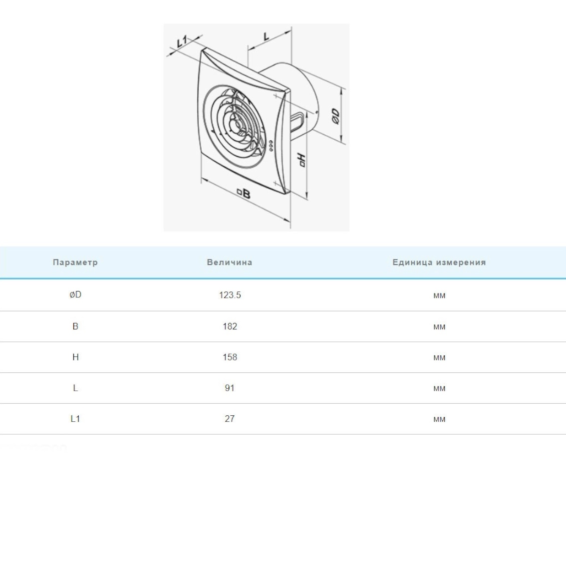Click the 'мм' unit in L1 row
The height and width of the screenshot is (566, 566).
pyautogui.click(x=439, y=419)
